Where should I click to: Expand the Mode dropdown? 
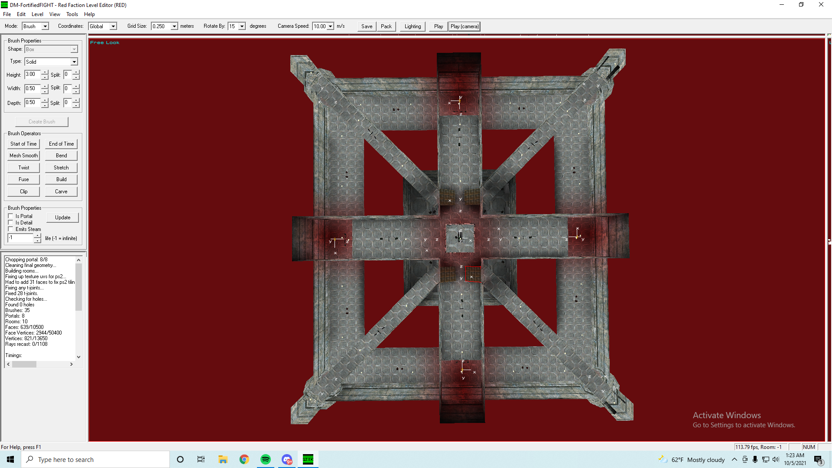tap(45, 26)
